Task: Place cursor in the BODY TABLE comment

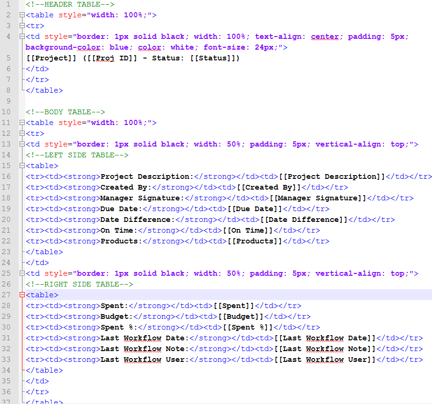Action: coord(65,112)
